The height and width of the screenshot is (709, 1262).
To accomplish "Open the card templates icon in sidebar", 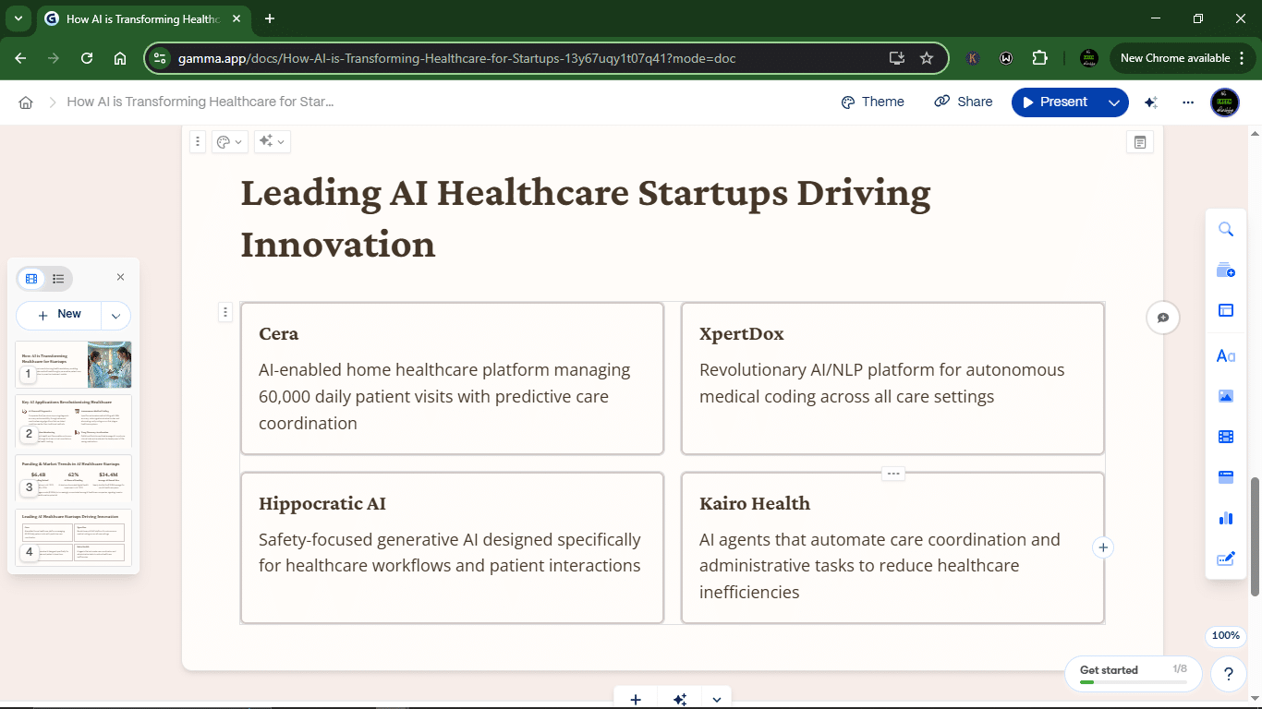I will (1226, 270).
